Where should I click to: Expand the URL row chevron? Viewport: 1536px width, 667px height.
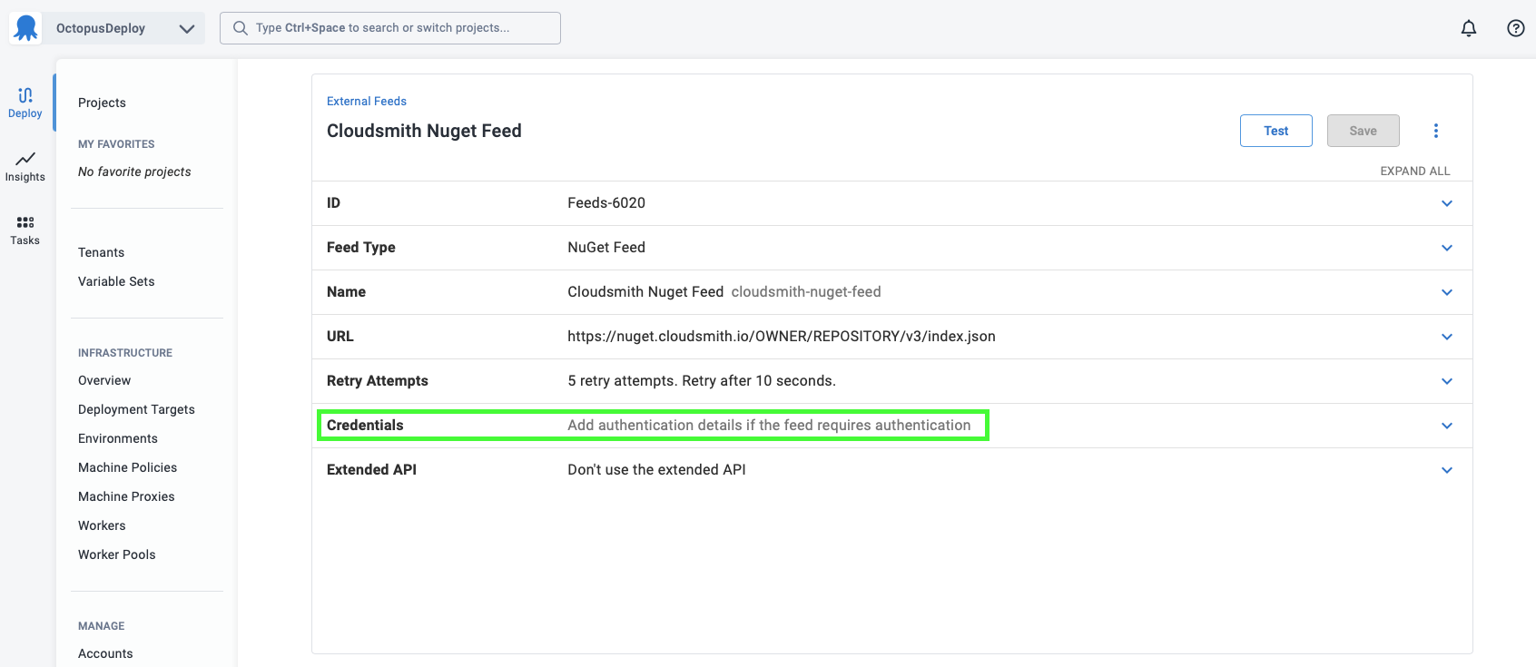pos(1447,337)
